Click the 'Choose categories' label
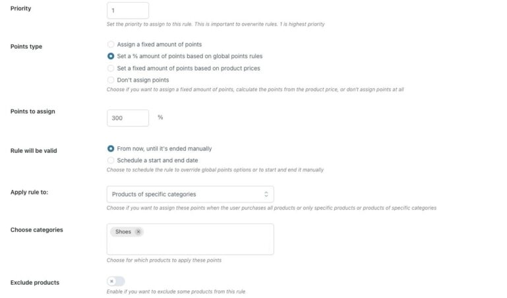Image resolution: width=507 pixels, height=298 pixels. pyautogui.click(x=37, y=229)
